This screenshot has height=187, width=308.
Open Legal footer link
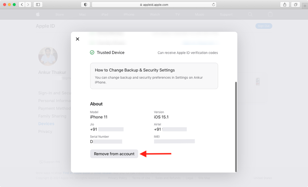[x=189, y=178]
